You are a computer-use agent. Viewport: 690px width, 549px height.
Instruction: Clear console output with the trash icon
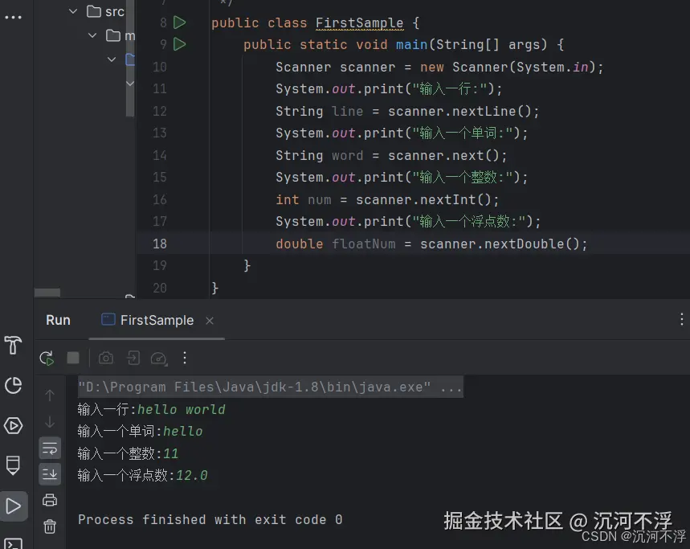pyautogui.click(x=50, y=525)
